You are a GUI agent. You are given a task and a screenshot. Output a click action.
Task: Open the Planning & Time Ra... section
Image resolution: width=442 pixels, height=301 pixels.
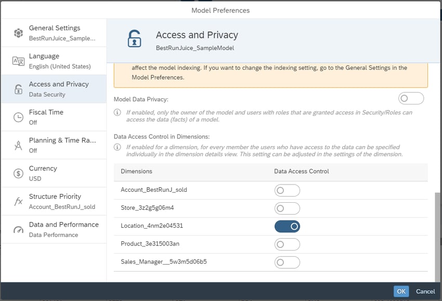pyautogui.click(x=54, y=145)
